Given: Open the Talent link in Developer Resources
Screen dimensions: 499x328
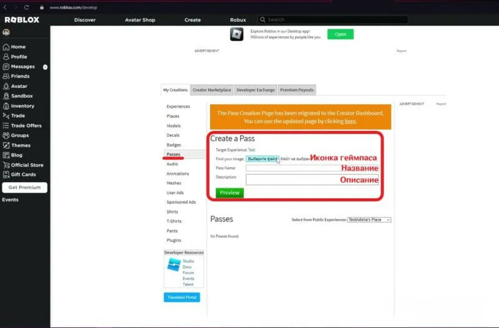Looking at the screenshot, I should [188, 284].
